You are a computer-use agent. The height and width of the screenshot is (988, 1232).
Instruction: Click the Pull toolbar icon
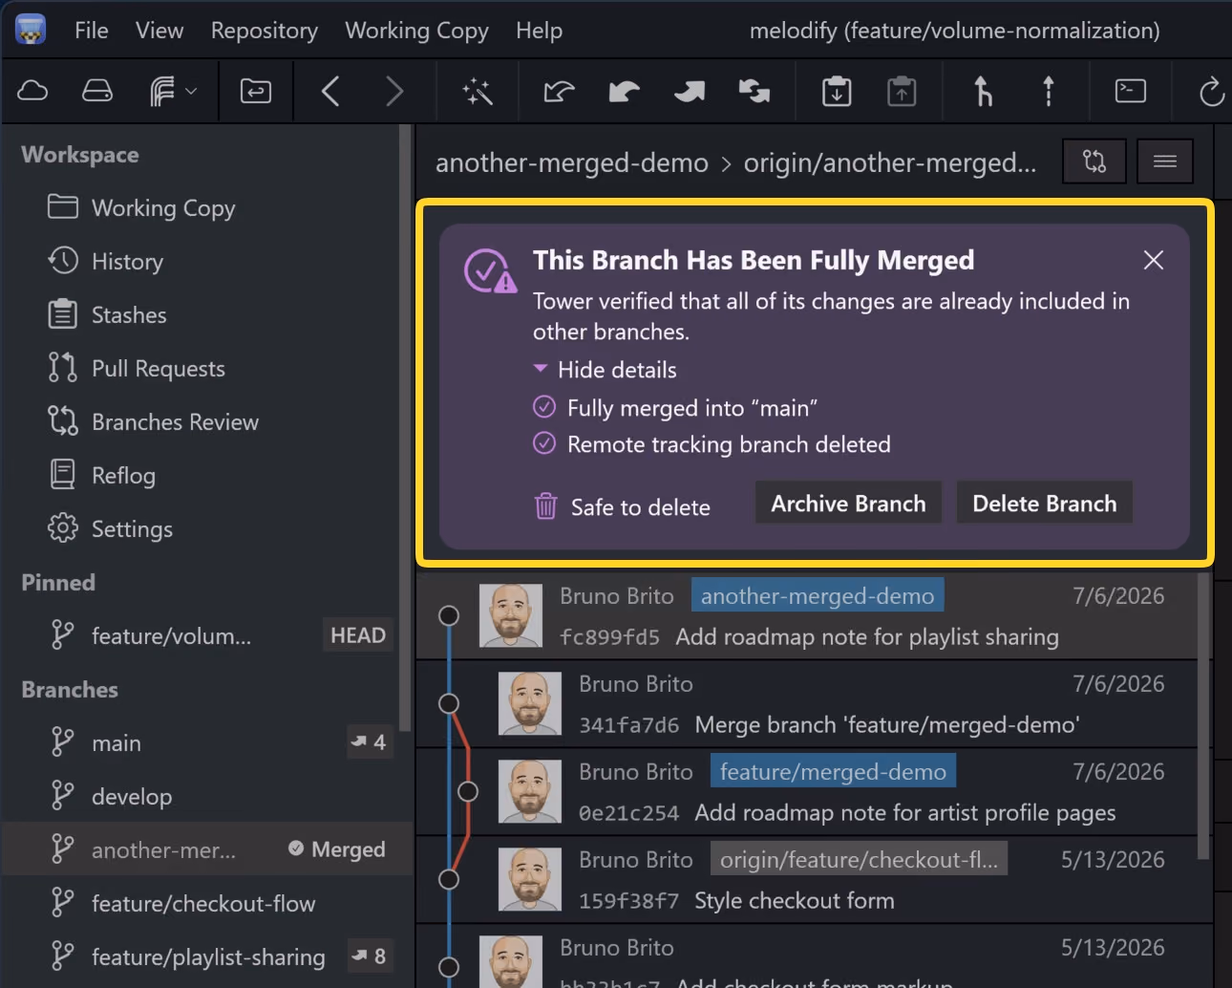coord(625,91)
